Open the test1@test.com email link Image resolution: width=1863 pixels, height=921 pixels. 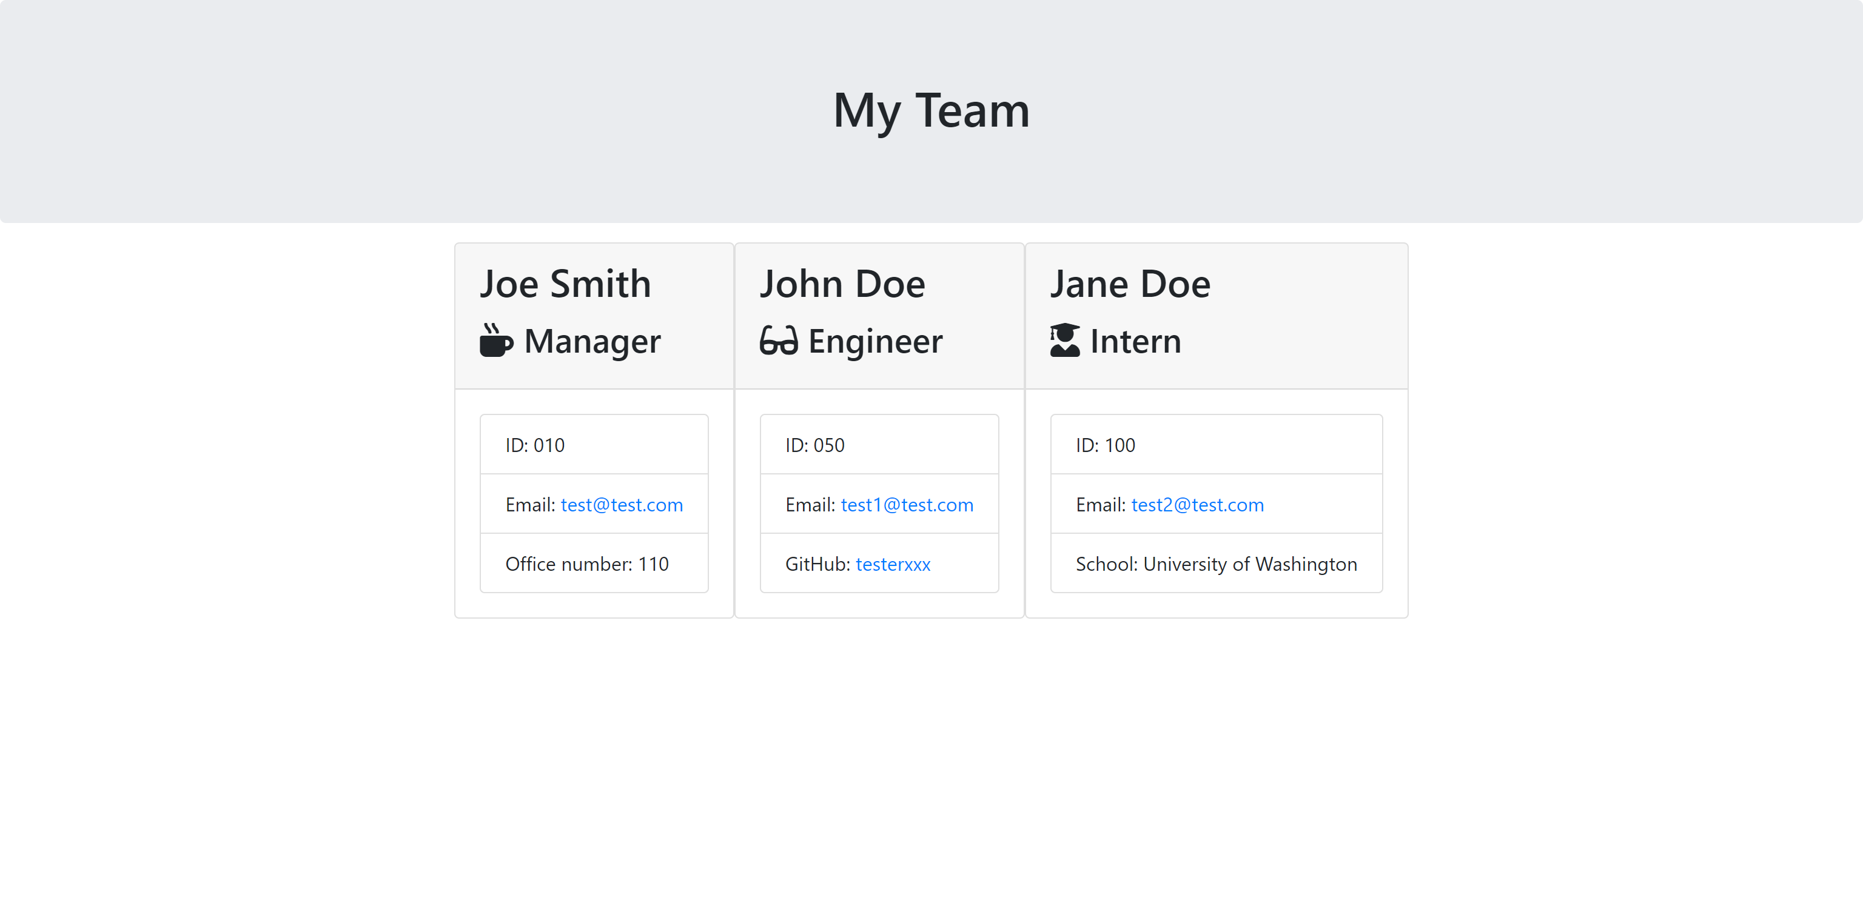(907, 504)
